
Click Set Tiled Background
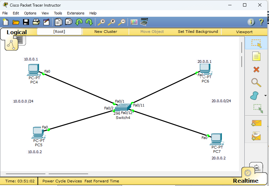(x=198, y=32)
